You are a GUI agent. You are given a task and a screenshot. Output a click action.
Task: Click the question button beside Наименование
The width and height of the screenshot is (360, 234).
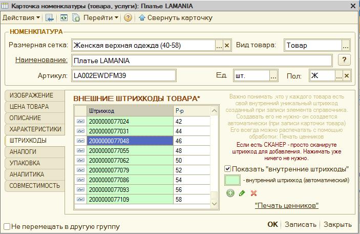coord(344,60)
